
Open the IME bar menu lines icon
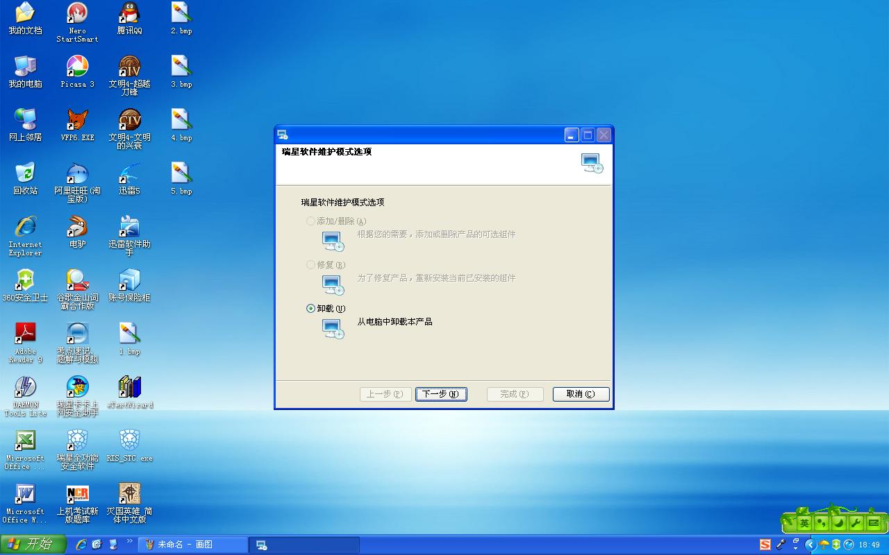pyautogui.click(x=874, y=523)
